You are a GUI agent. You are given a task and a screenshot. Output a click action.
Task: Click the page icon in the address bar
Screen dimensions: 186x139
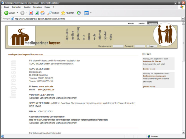click(x=13, y=19)
